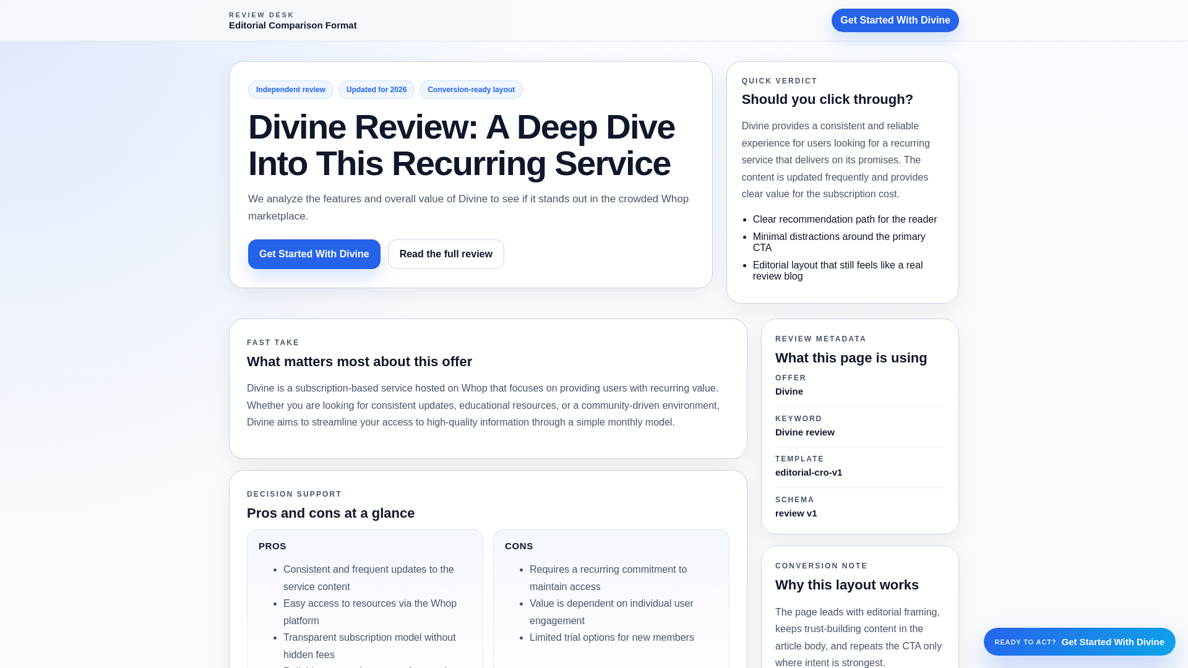This screenshot has height=668, width=1188.
Task: Click pro Consistent and frequent updates item
Action: click(x=369, y=578)
